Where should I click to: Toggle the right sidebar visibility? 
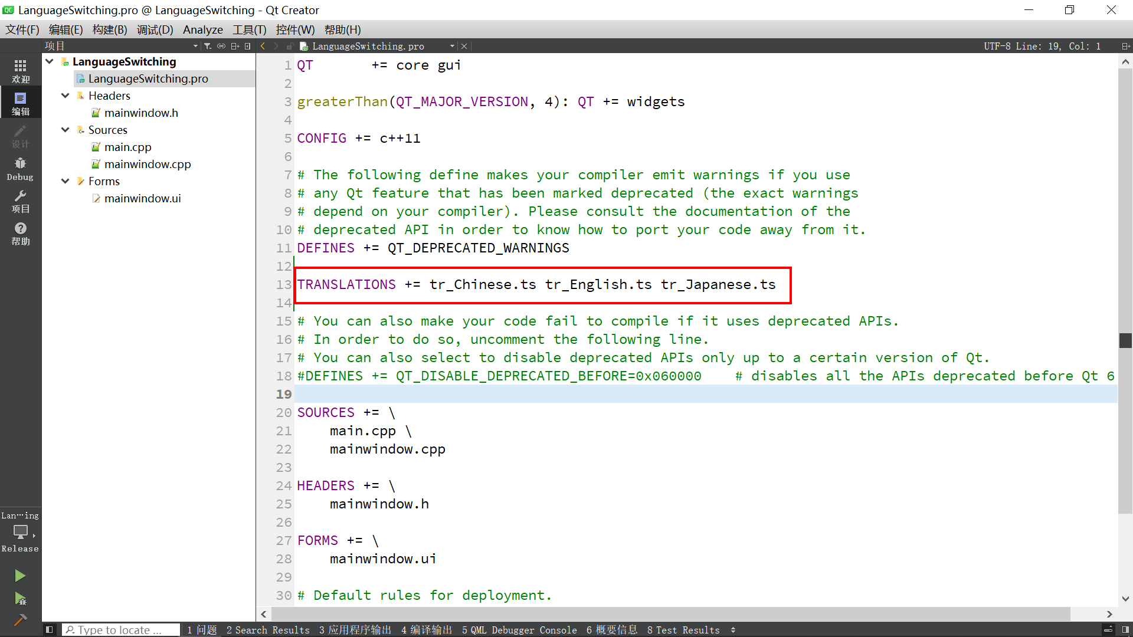point(1125,630)
